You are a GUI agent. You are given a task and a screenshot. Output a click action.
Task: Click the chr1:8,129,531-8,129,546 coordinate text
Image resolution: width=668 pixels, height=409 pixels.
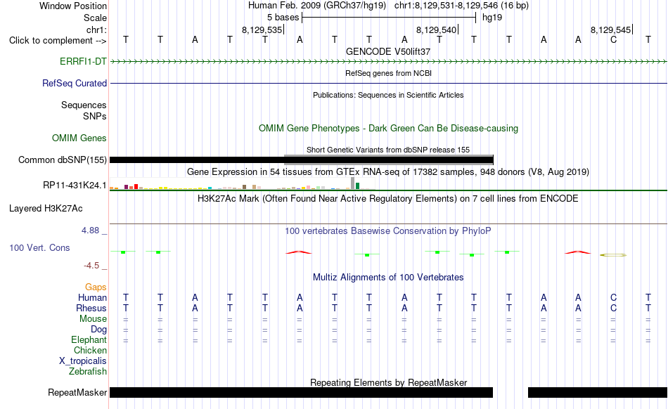click(461, 6)
